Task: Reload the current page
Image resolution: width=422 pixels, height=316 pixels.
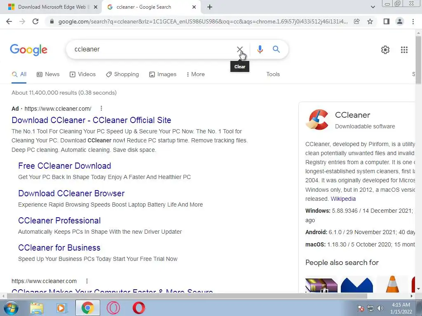Action: pyautogui.click(x=35, y=21)
